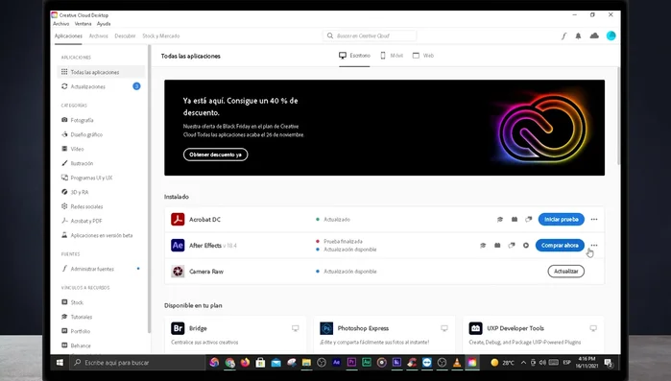Open the Ventana menu

coord(83,24)
